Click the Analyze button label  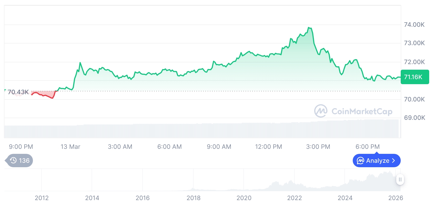point(378,161)
